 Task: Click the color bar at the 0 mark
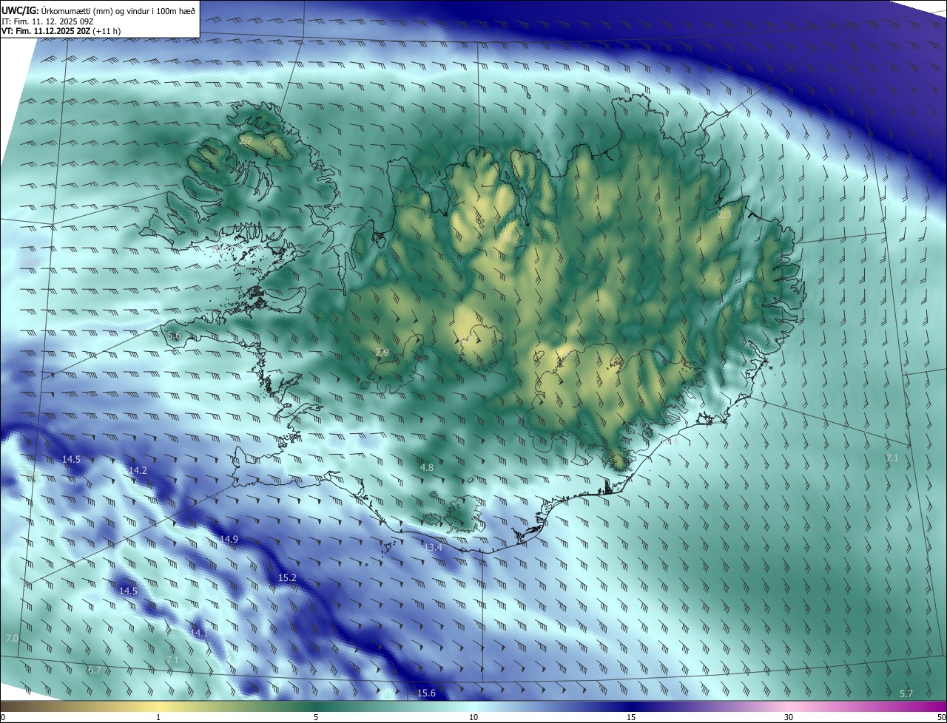3,707
